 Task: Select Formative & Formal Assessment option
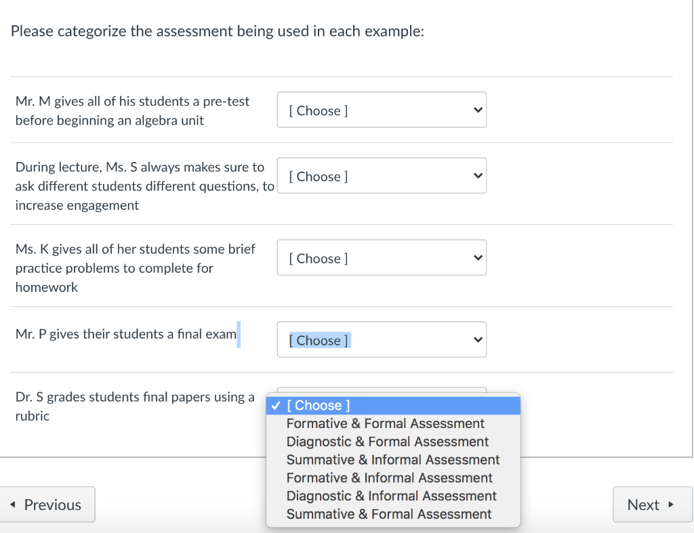(385, 423)
